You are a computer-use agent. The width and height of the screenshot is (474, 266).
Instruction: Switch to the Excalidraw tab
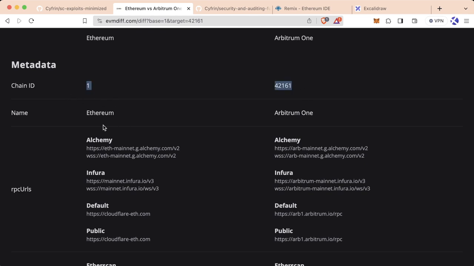click(375, 8)
